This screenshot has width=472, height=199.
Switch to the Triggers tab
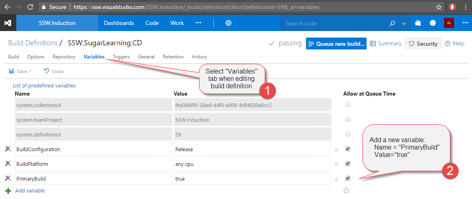point(121,57)
